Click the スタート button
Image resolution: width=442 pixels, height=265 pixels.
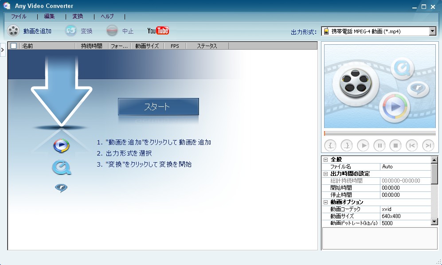(x=158, y=106)
